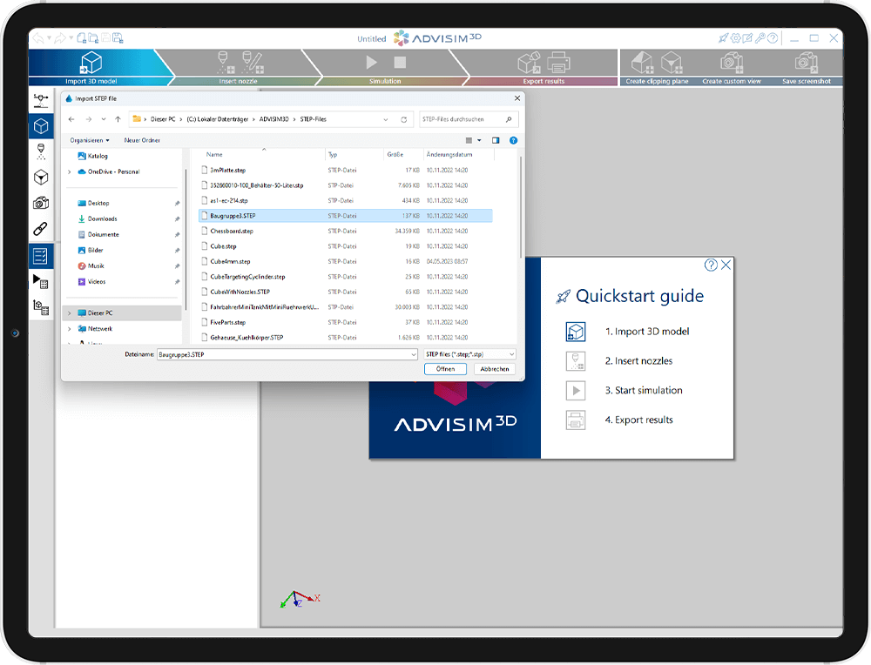Open help question mark in title bar
Viewport: 871px width, 665px height.
pos(772,38)
